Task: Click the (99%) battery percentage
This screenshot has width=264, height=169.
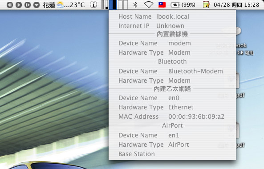Action: tap(188, 5)
